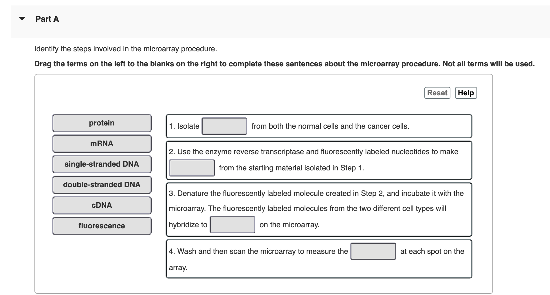Click the drag-and-drop instruction text
550x295 pixels.
click(x=284, y=64)
